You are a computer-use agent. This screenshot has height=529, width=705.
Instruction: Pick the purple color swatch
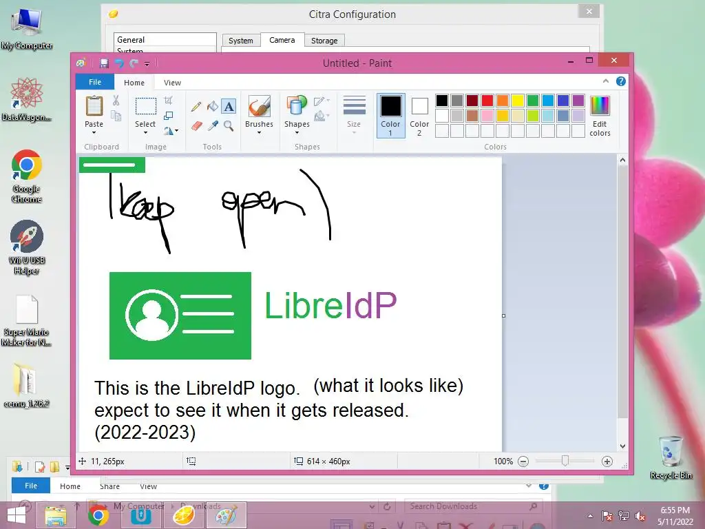pyautogui.click(x=578, y=101)
